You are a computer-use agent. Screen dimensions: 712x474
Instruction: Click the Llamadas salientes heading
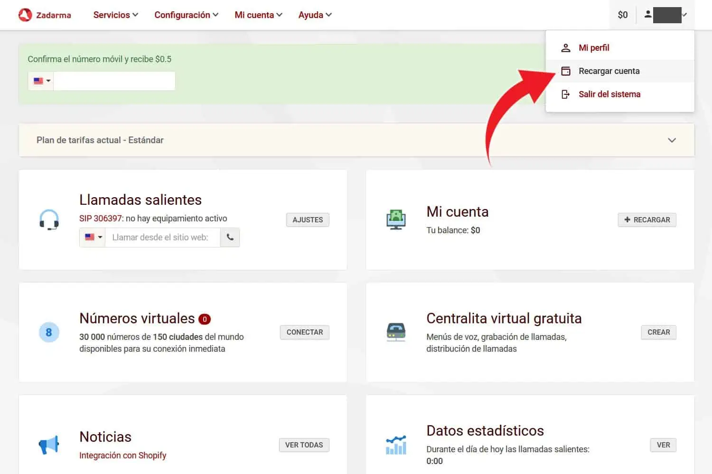tap(141, 200)
